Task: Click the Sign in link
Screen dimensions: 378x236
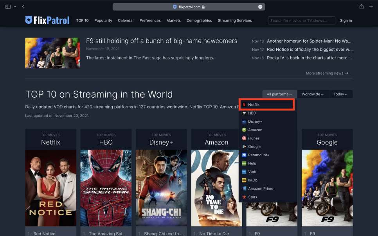Action: 346,20
